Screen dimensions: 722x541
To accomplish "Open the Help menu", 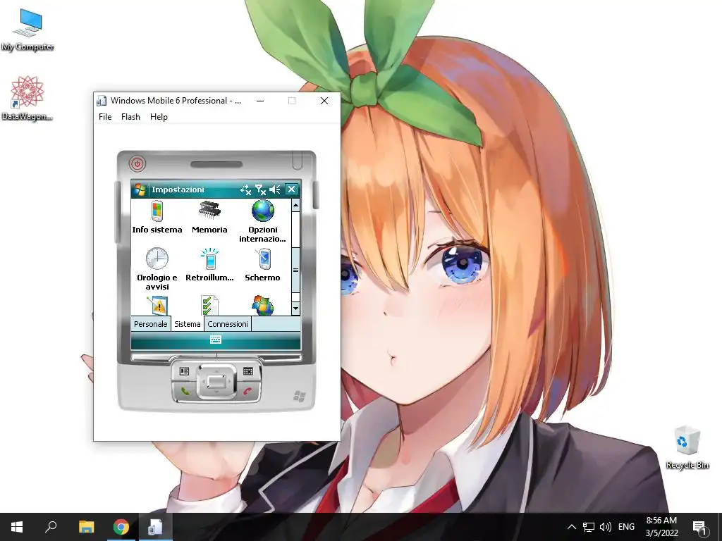I will pos(159,117).
